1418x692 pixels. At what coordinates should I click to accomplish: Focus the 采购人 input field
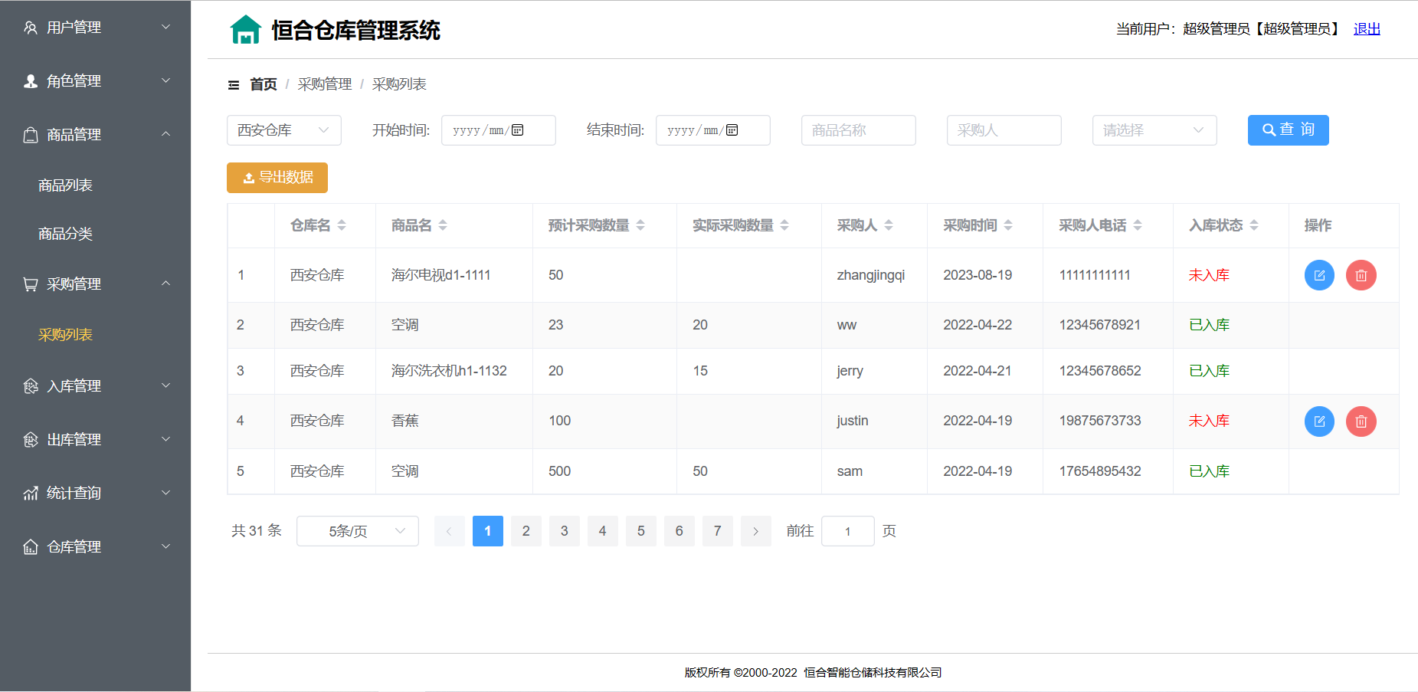pyautogui.click(x=1004, y=130)
